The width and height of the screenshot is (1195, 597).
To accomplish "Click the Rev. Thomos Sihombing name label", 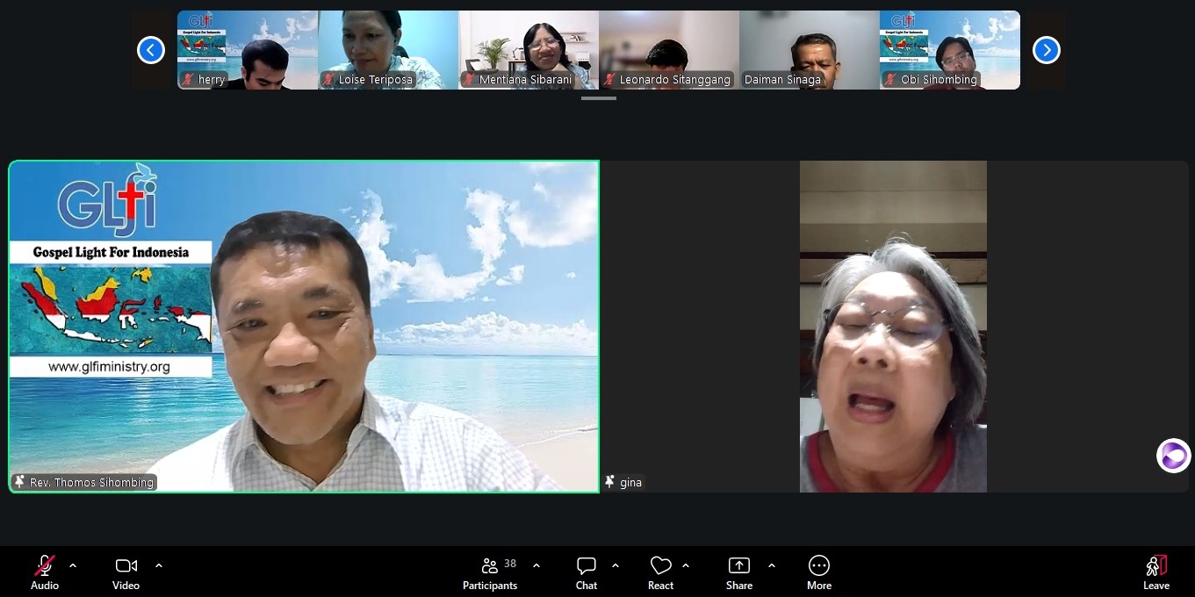I will pyautogui.click(x=92, y=482).
